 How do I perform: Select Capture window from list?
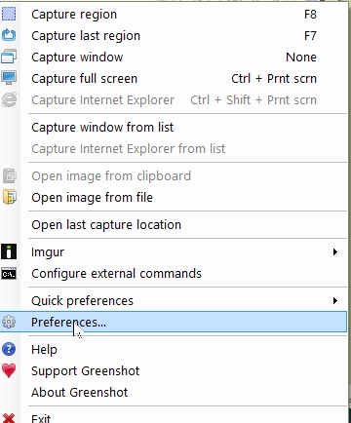tap(174, 128)
